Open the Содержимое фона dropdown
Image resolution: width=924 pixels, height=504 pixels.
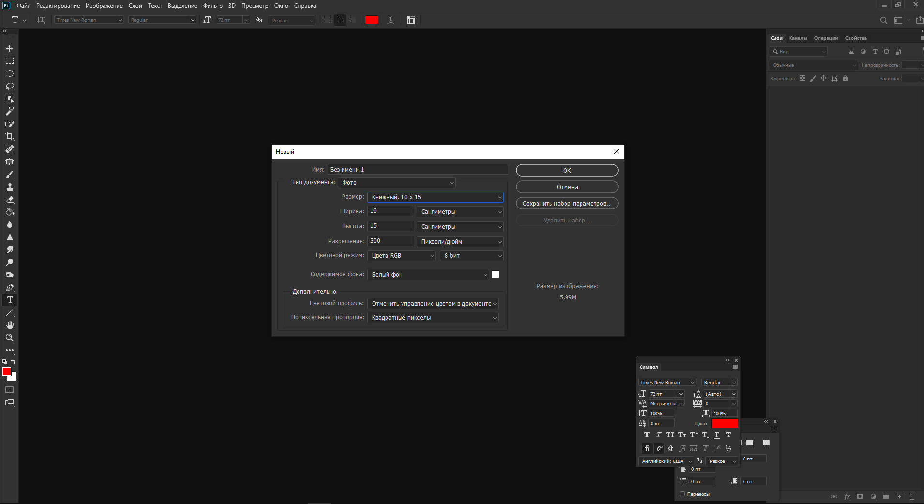click(x=429, y=275)
